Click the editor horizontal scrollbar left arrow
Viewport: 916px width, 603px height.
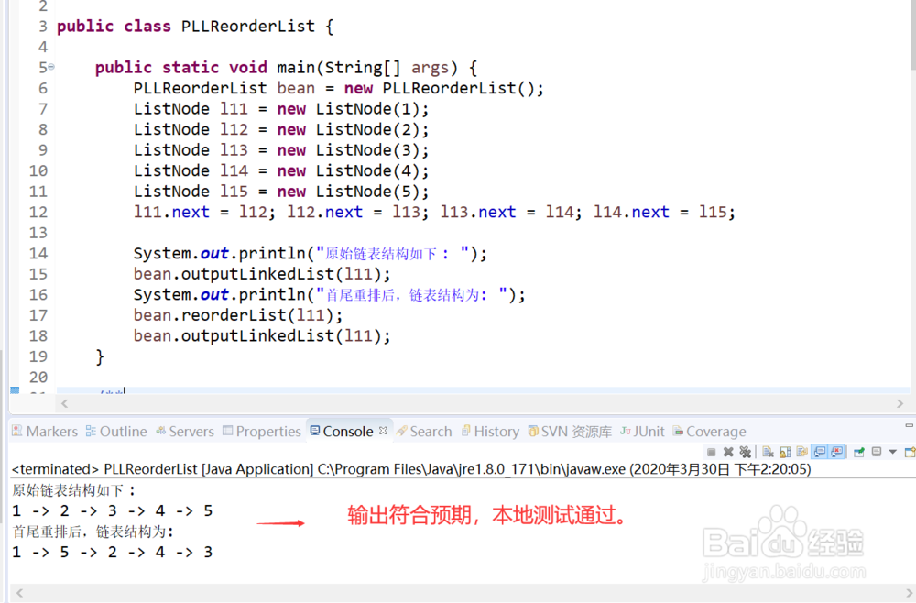64,403
